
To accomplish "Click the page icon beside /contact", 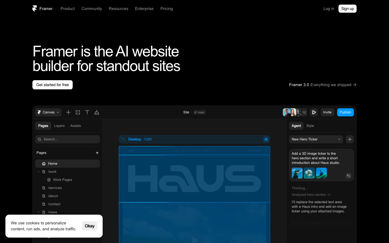I will (44, 204).
